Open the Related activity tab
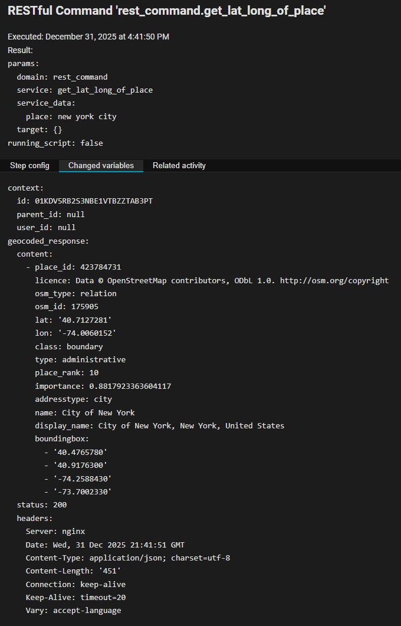Viewport: 401px width, 626px height. point(179,166)
